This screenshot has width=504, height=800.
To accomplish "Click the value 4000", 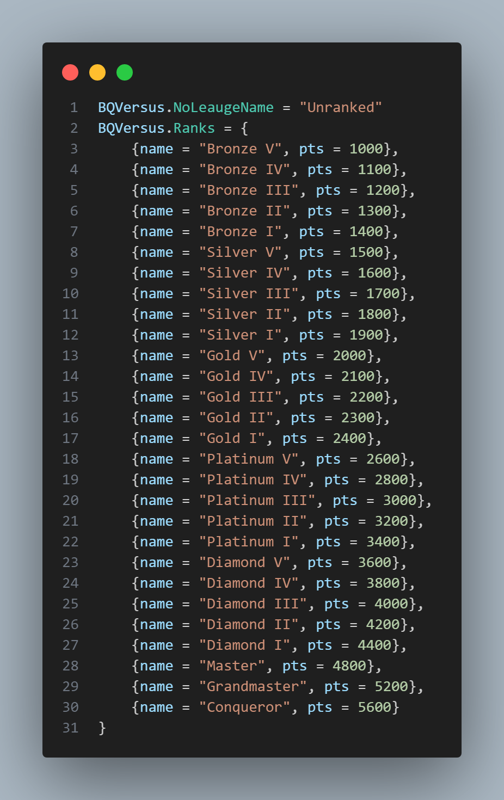I will 391,604.
